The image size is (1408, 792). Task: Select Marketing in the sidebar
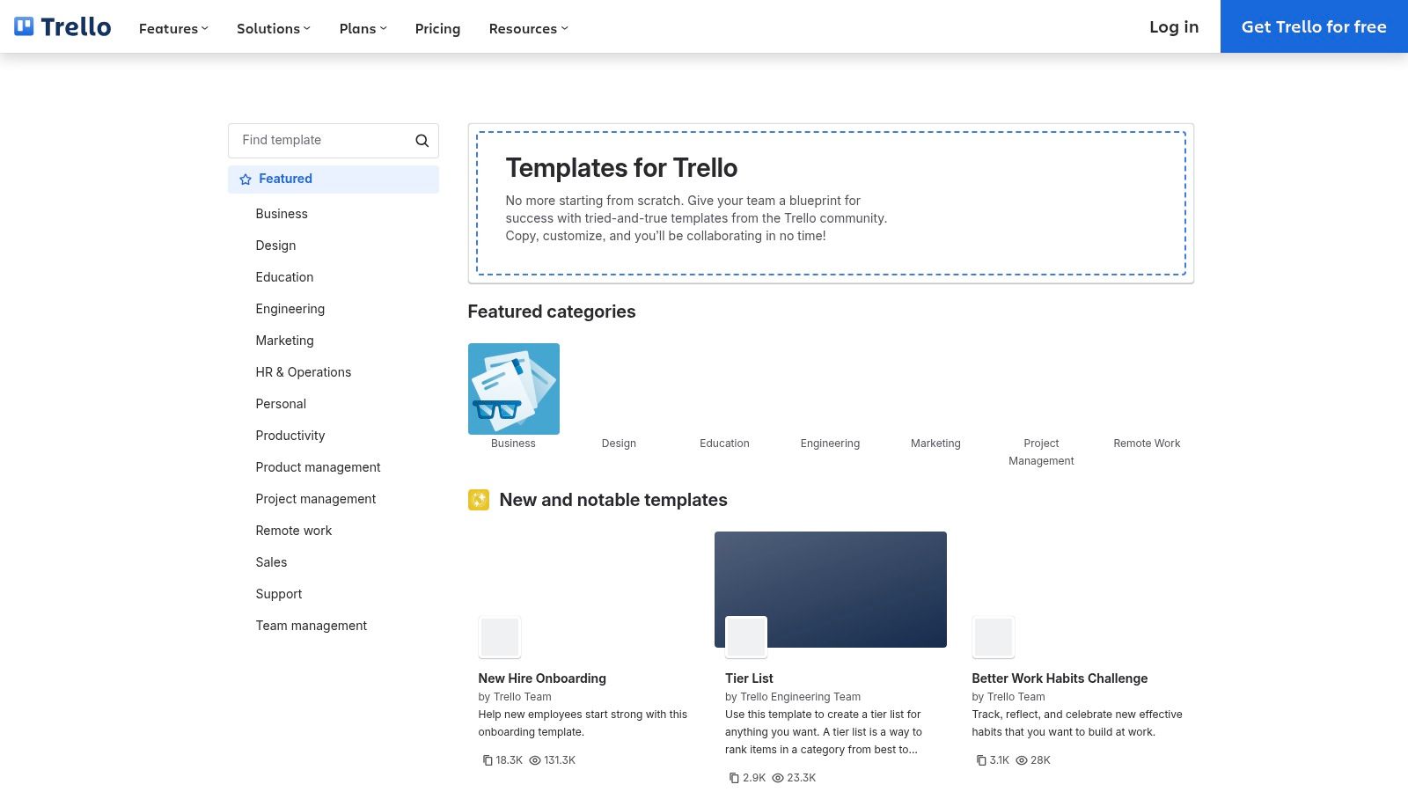tap(284, 341)
